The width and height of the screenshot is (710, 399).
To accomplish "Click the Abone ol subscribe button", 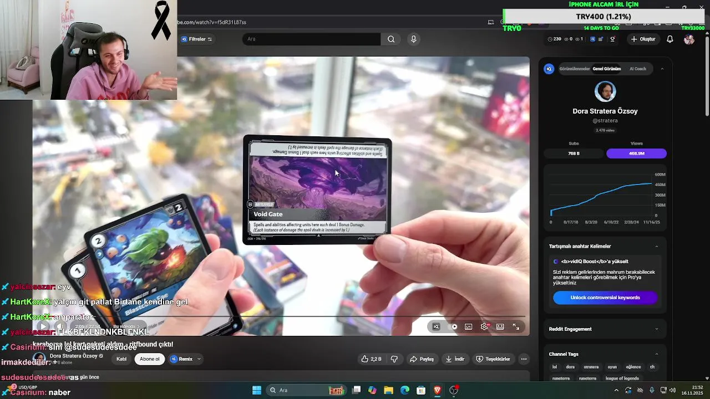I will pyautogui.click(x=150, y=359).
